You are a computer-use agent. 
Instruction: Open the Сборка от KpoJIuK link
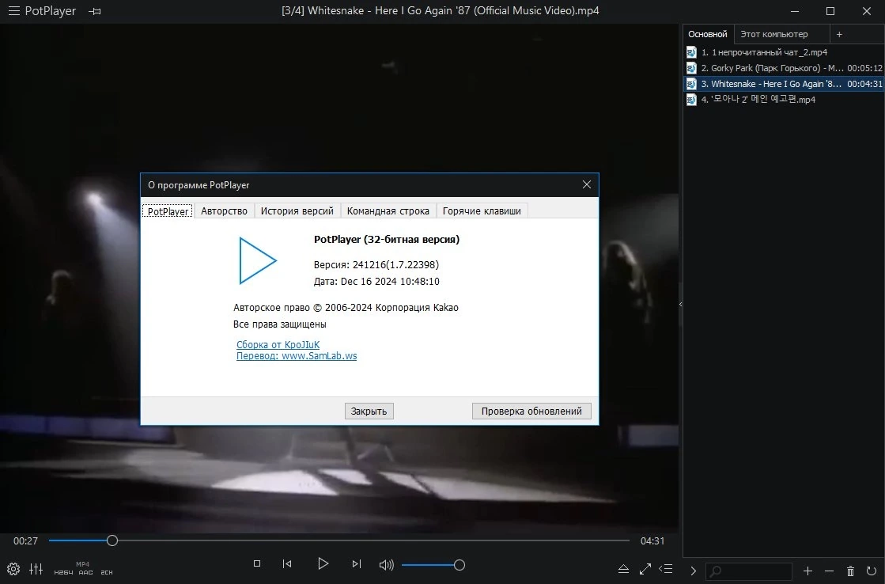[278, 344]
